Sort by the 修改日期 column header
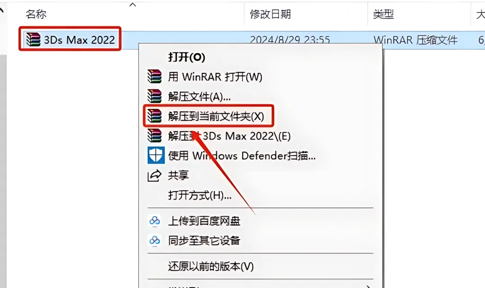 [x=270, y=14]
